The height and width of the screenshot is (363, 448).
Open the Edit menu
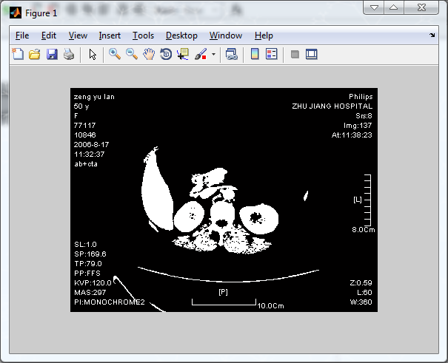point(49,35)
